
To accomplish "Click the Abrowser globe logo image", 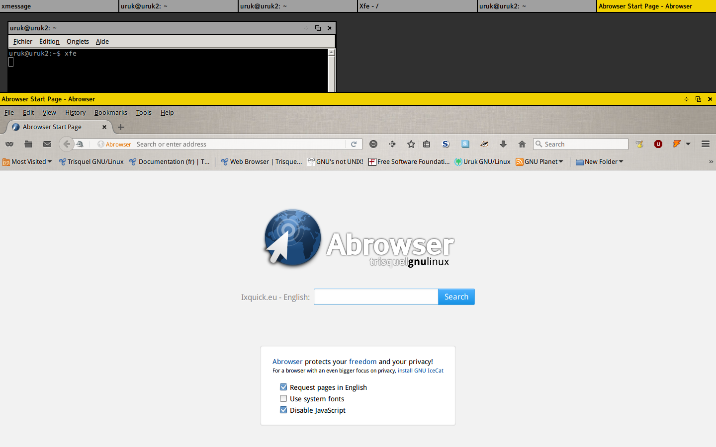I will 292,237.
